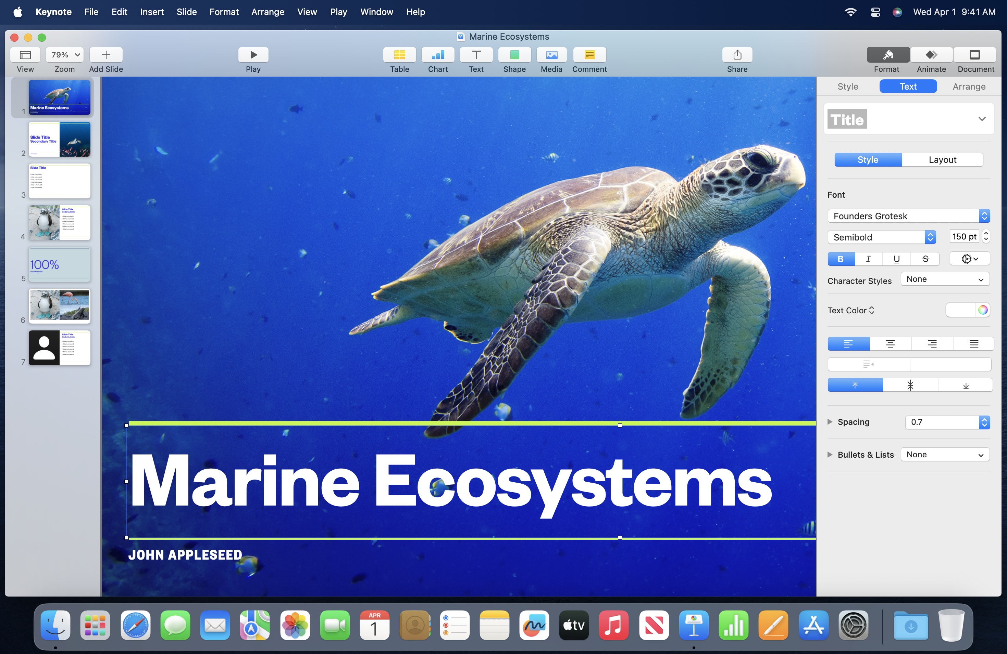Toggle Bold text formatting
This screenshot has height=654, width=1007.
[840, 259]
